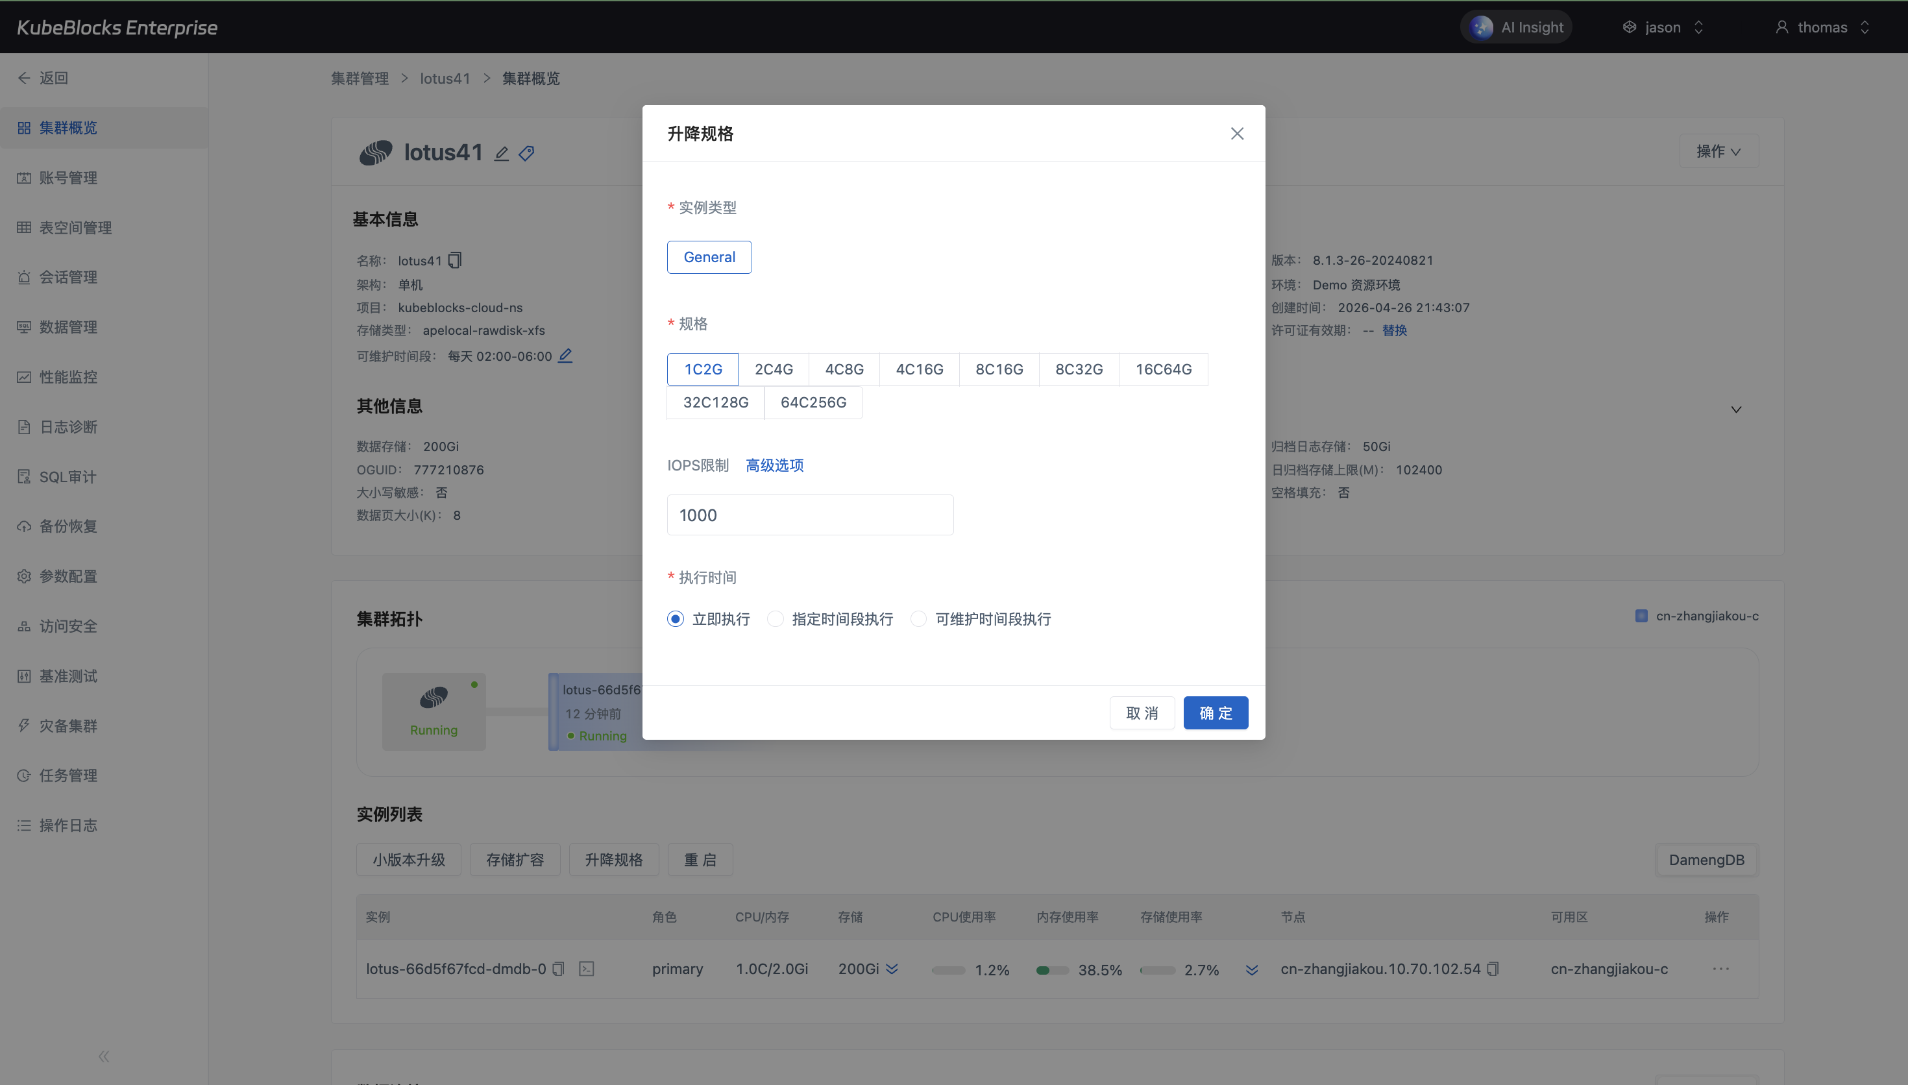Choose the 4C8G specification option
Screen dimensions: 1908x1085
pyautogui.click(x=844, y=369)
